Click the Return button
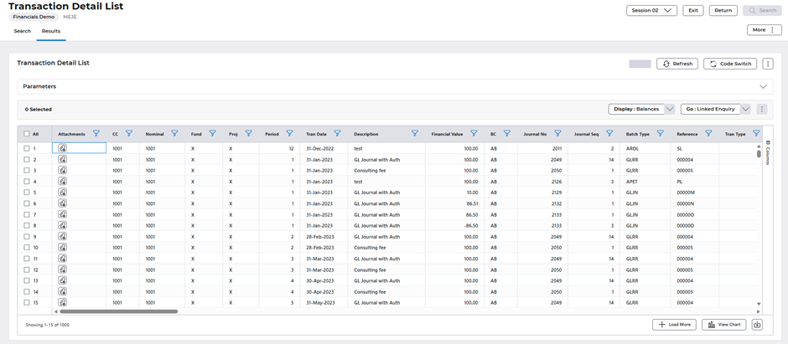The width and height of the screenshot is (788, 344). (723, 10)
